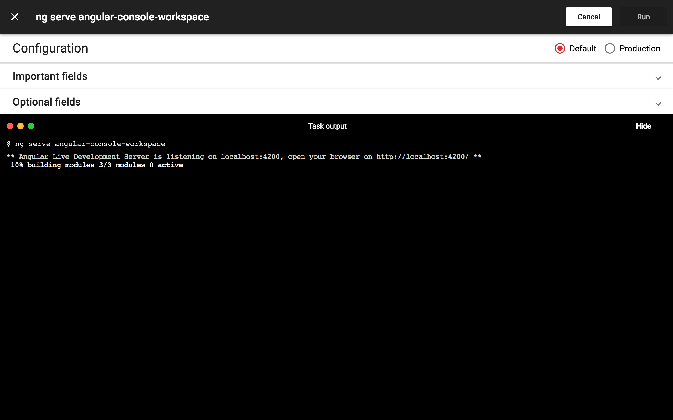The width and height of the screenshot is (673, 420).
Task: Click the Cancel button
Action: tap(588, 17)
